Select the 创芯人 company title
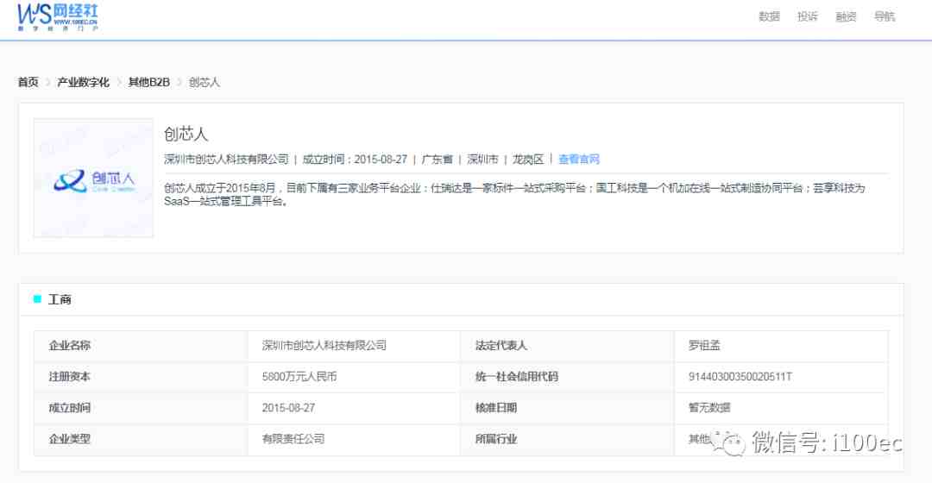932x483 pixels. 186,134
